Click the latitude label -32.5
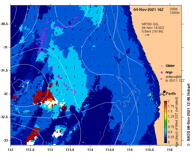Image resolution: width=193 pixels, height=154 pixels. coord(4,117)
